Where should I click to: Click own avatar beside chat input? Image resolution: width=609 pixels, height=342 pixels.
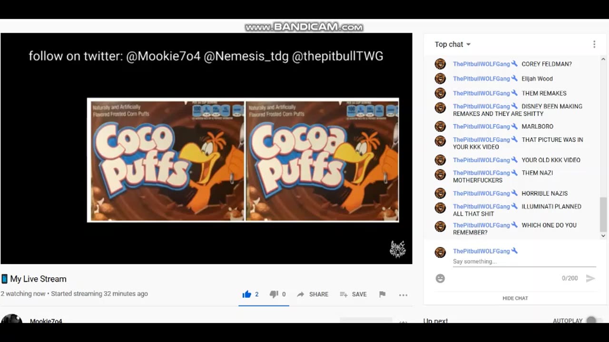[x=440, y=252]
